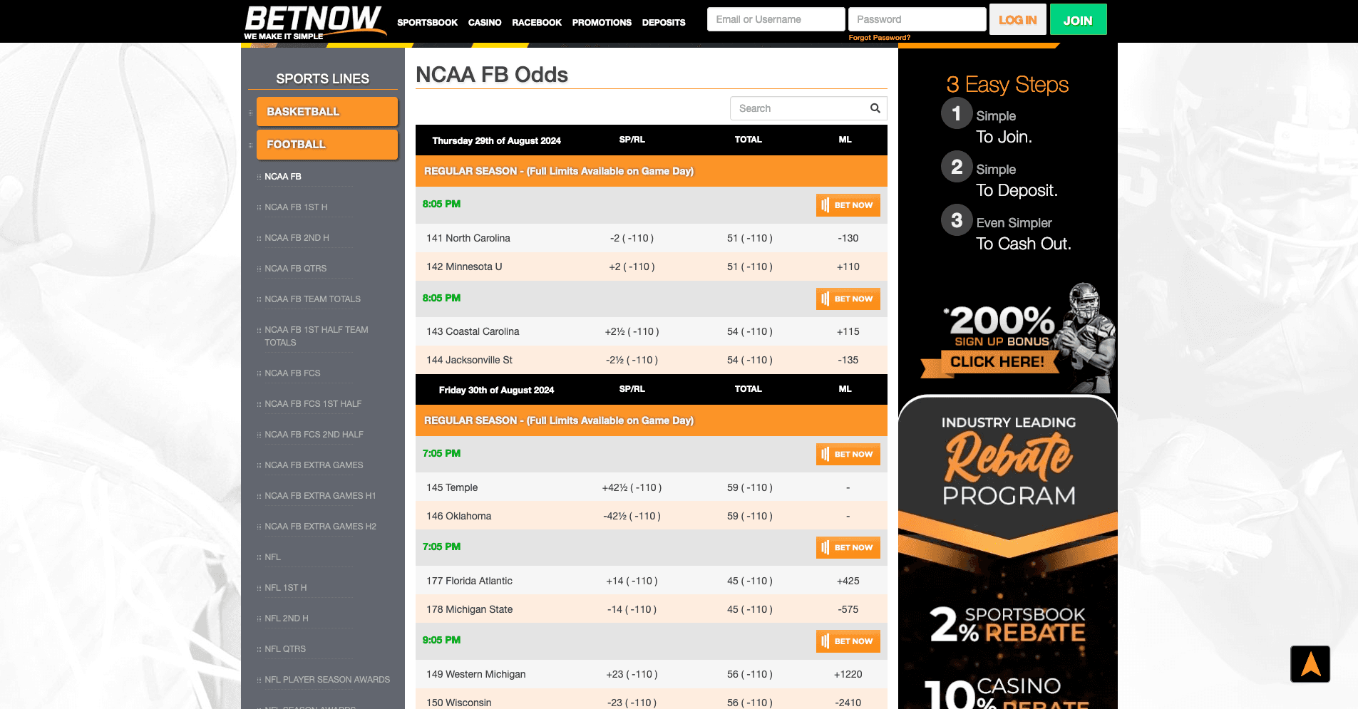The height and width of the screenshot is (709, 1358).
Task: Click BET NOW for Florida Atlantic game
Action: click(x=848, y=548)
